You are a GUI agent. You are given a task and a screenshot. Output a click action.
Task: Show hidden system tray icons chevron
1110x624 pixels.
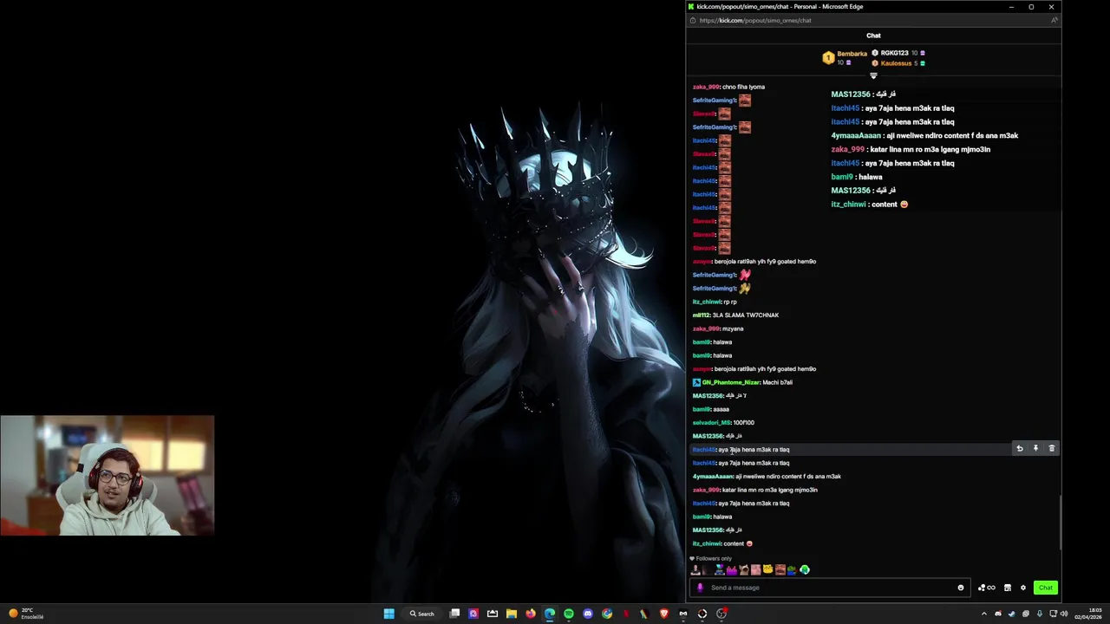pyautogui.click(x=984, y=614)
